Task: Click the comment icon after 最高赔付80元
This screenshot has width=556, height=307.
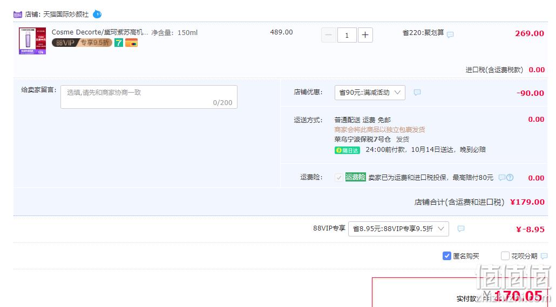Action: pos(501,178)
